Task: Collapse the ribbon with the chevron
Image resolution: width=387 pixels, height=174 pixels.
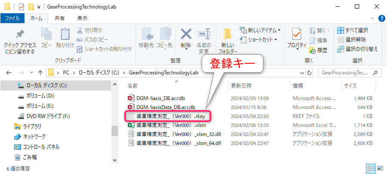Action: click(x=372, y=18)
